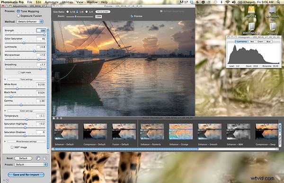This screenshot has width=284, height=183.
Task: Click the Reset Default button
Action: [23, 158]
